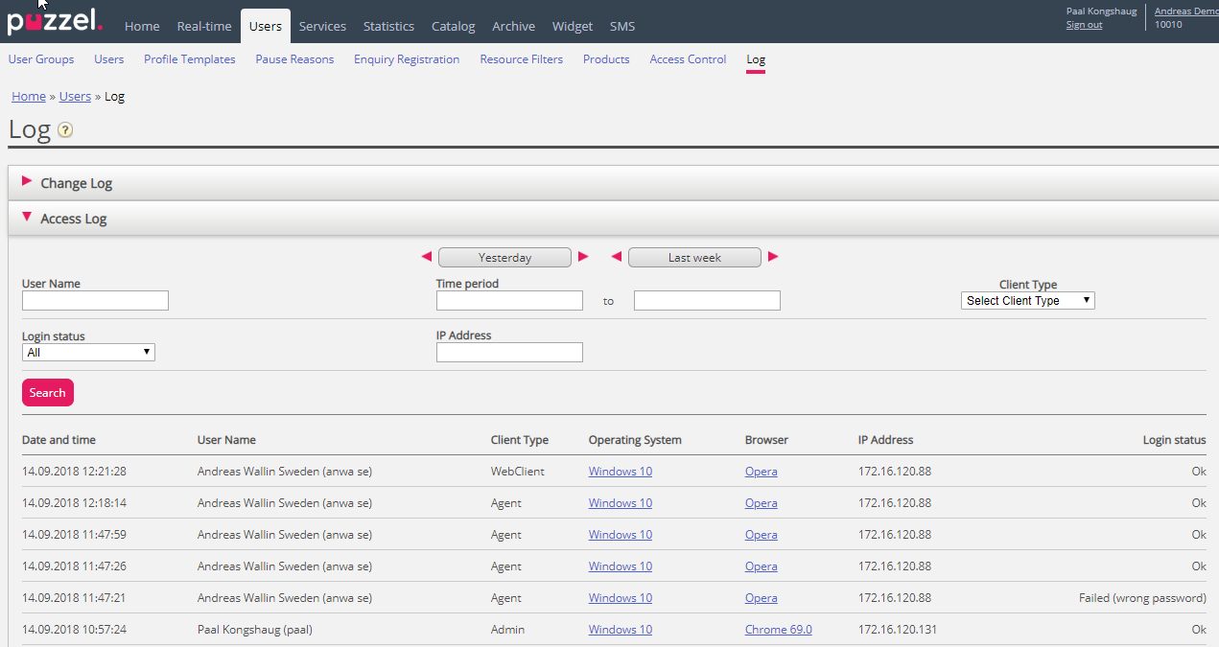
Task: Click Chrome 69.0 browser link
Action: 778,630
